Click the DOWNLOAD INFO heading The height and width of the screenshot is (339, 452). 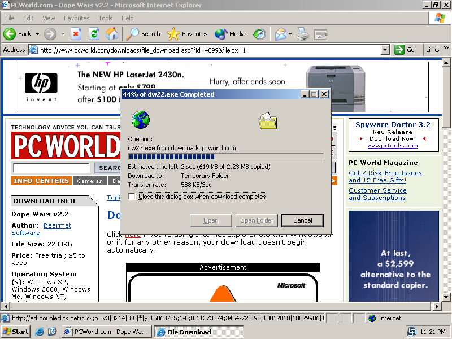point(45,201)
